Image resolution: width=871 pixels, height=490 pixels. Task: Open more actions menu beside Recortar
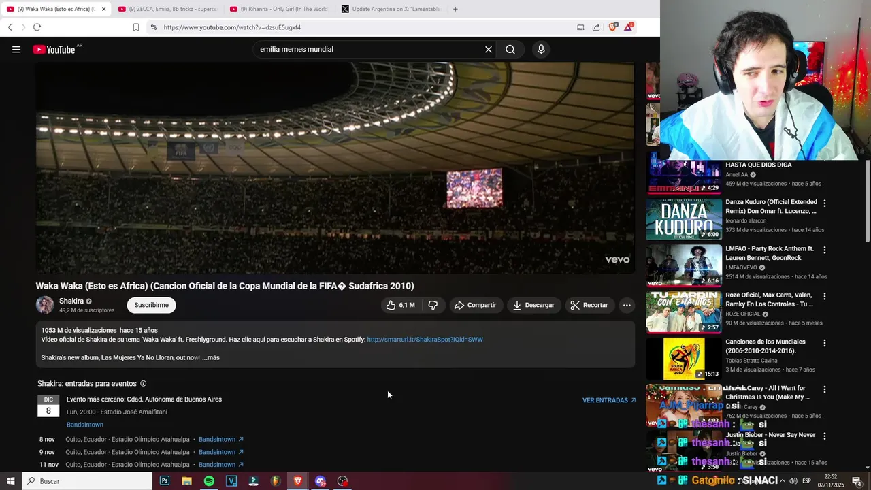627,305
